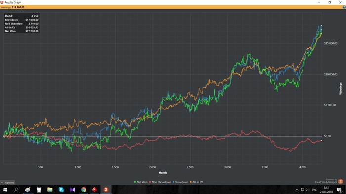
Task: Toggle the Showdown legend entry
Action: tap(180, 182)
